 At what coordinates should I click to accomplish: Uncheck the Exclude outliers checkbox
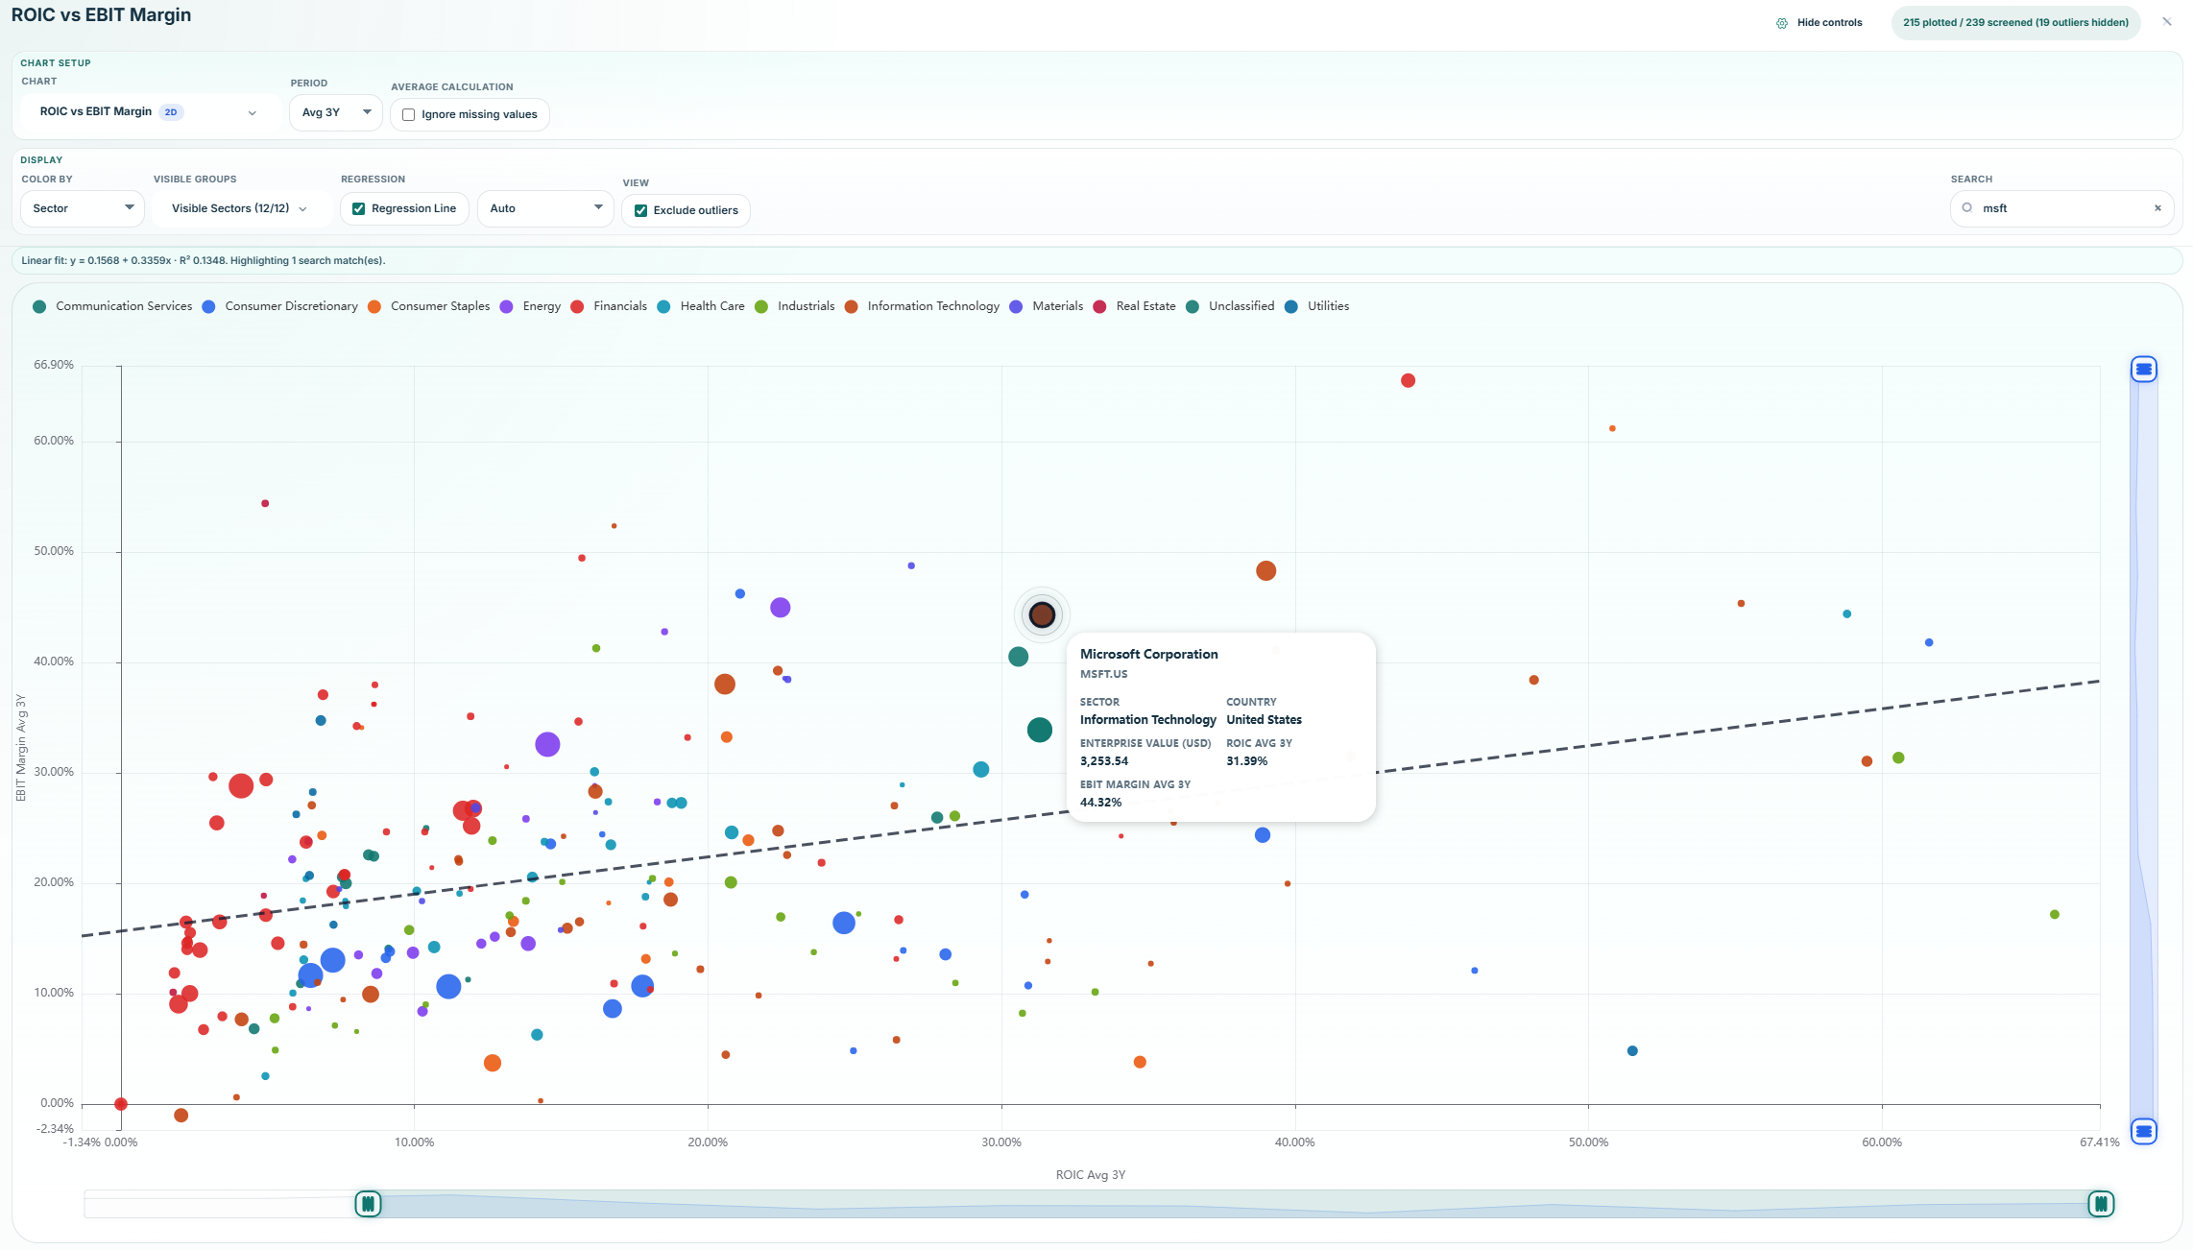click(640, 210)
